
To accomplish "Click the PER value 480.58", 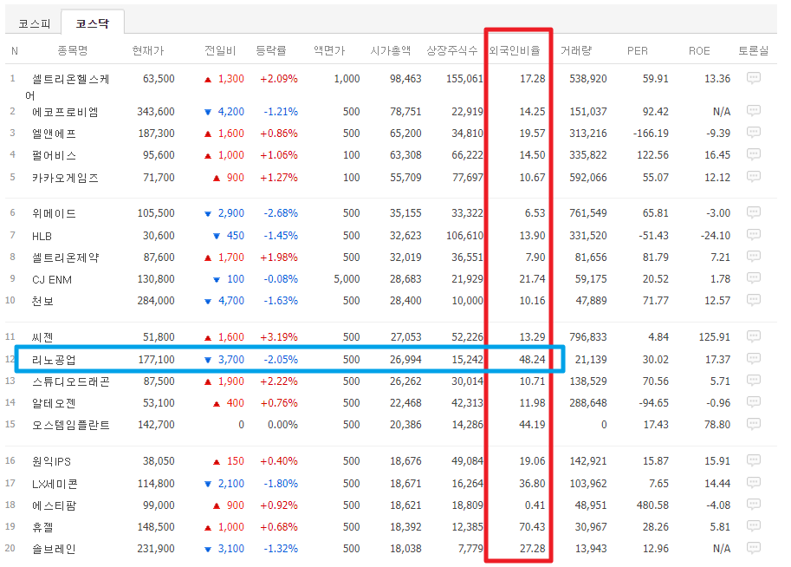I will pos(652,505).
